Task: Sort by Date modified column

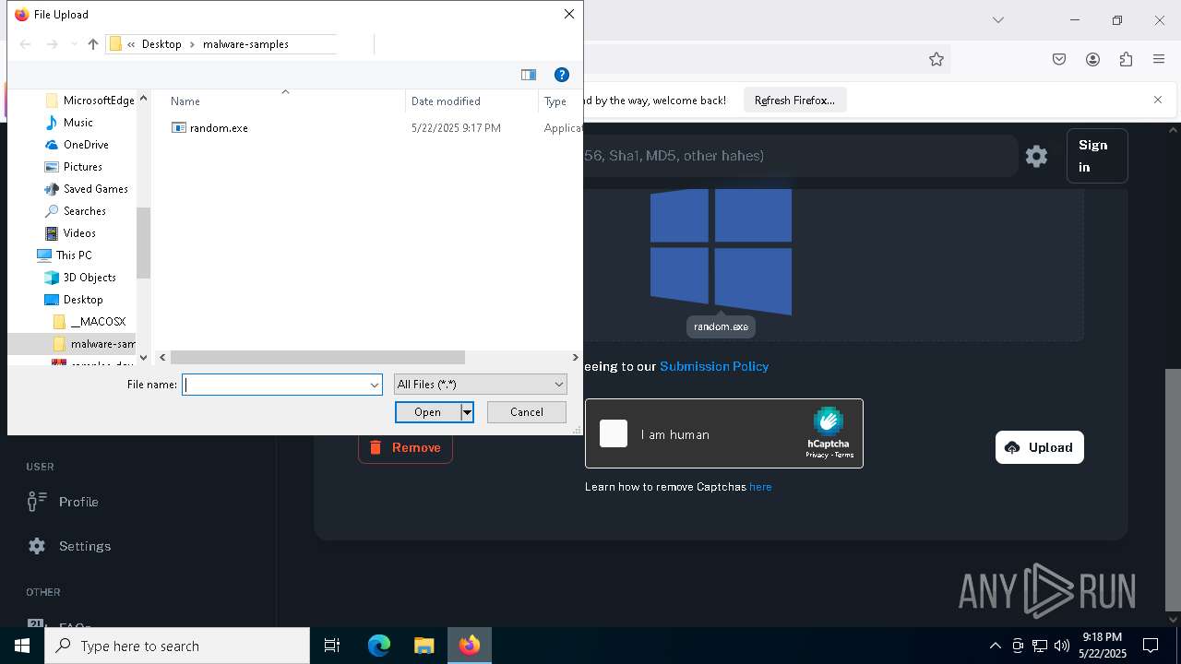Action: (x=446, y=101)
